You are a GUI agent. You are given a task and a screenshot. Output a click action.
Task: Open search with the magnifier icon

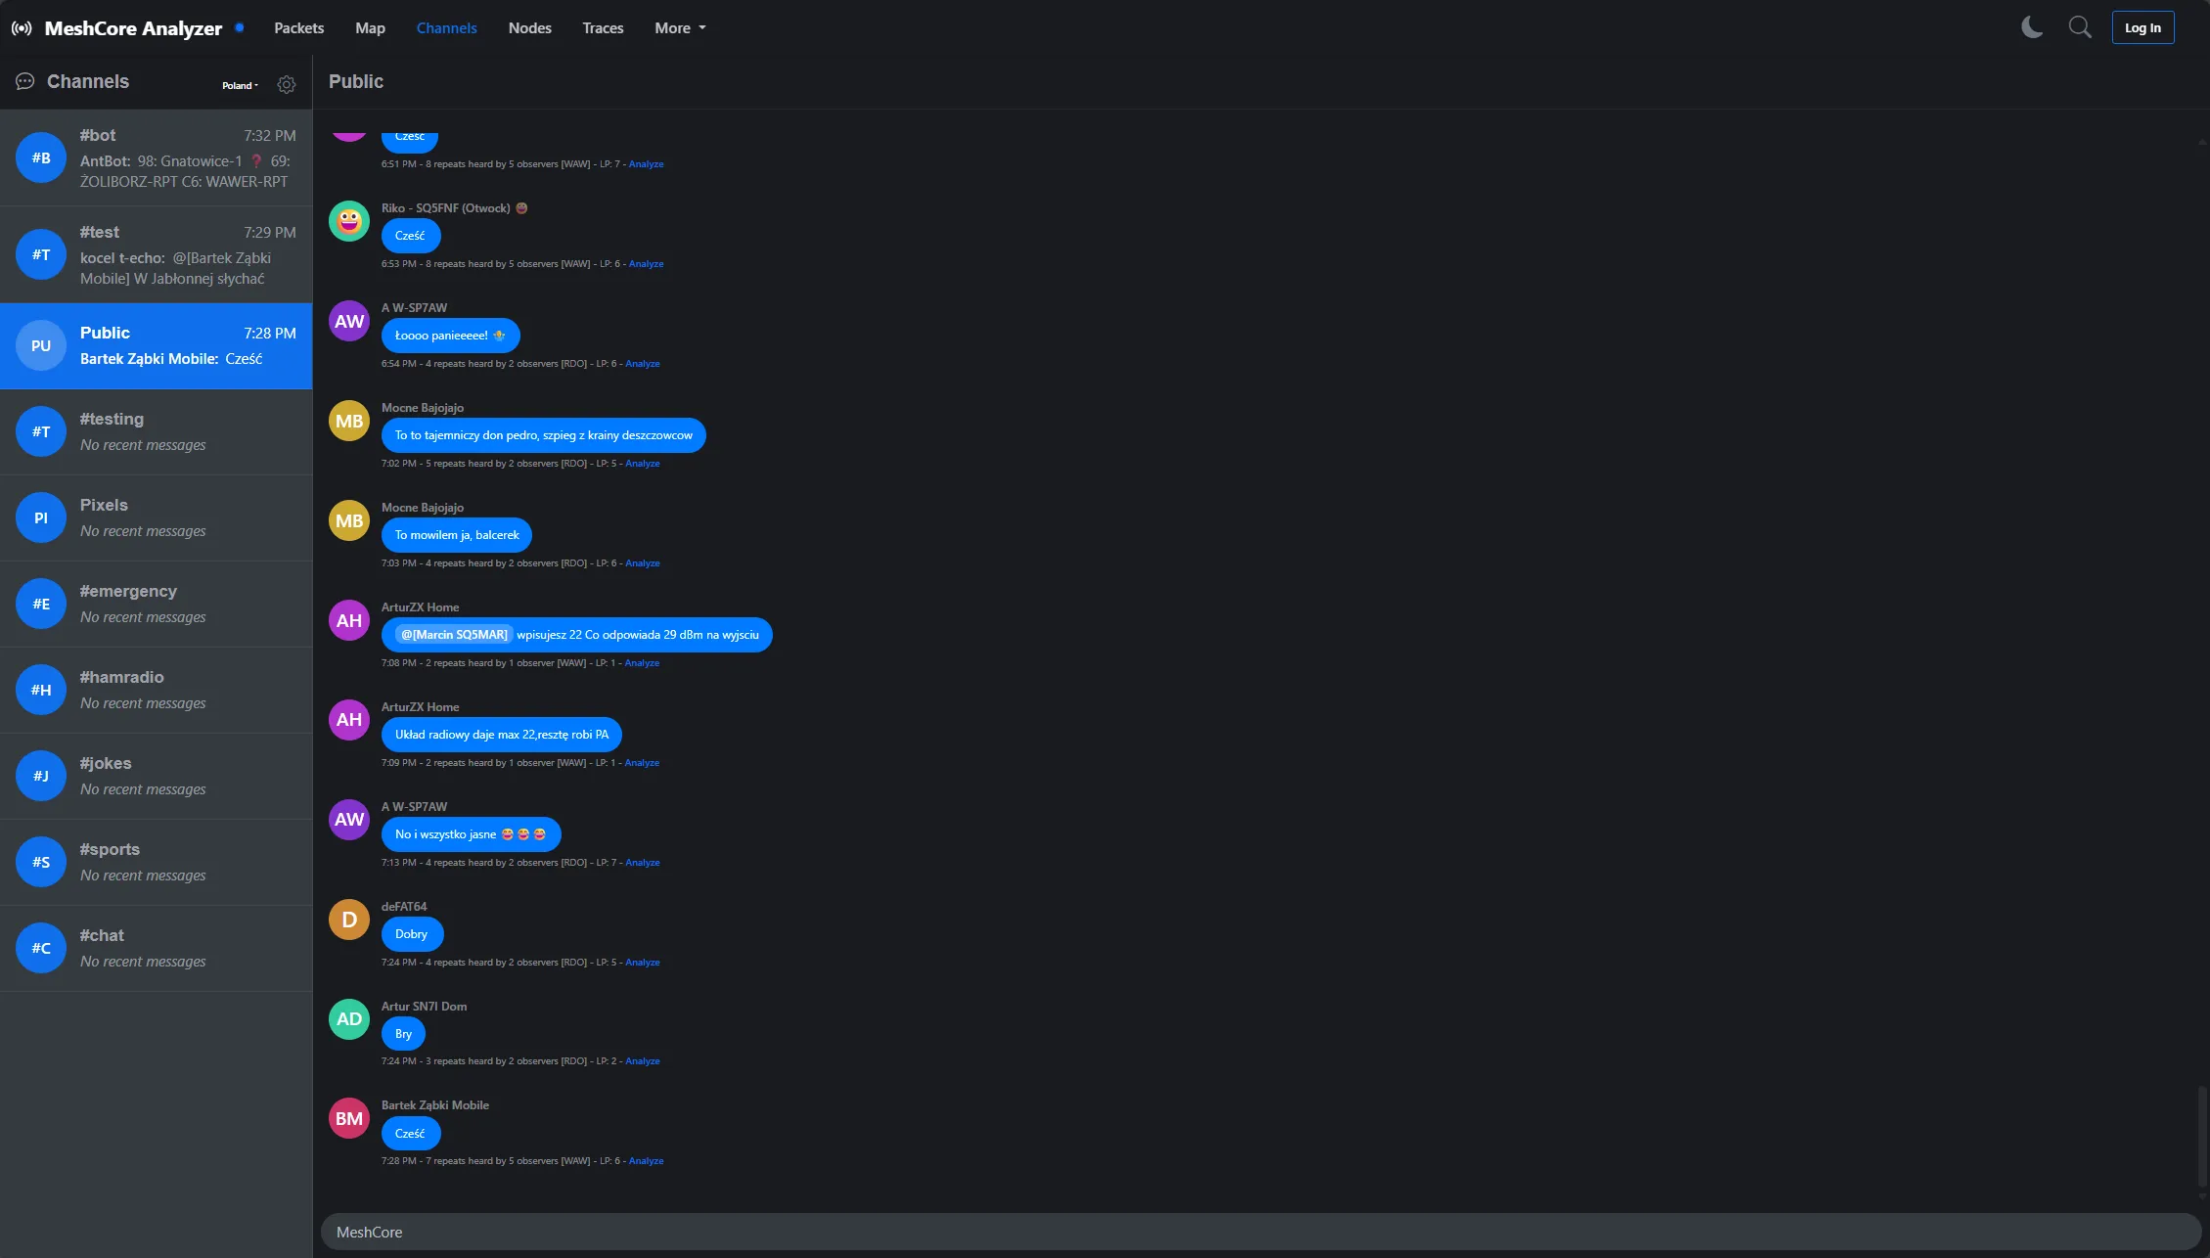tap(2080, 27)
